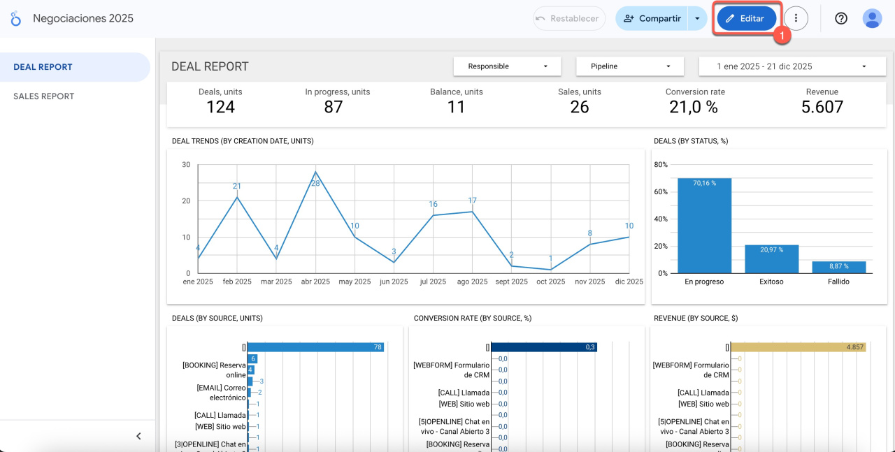The width and height of the screenshot is (895, 452).
Task: Open the Responsible filter dropdown
Action: pyautogui.click(x=507, y=66)
